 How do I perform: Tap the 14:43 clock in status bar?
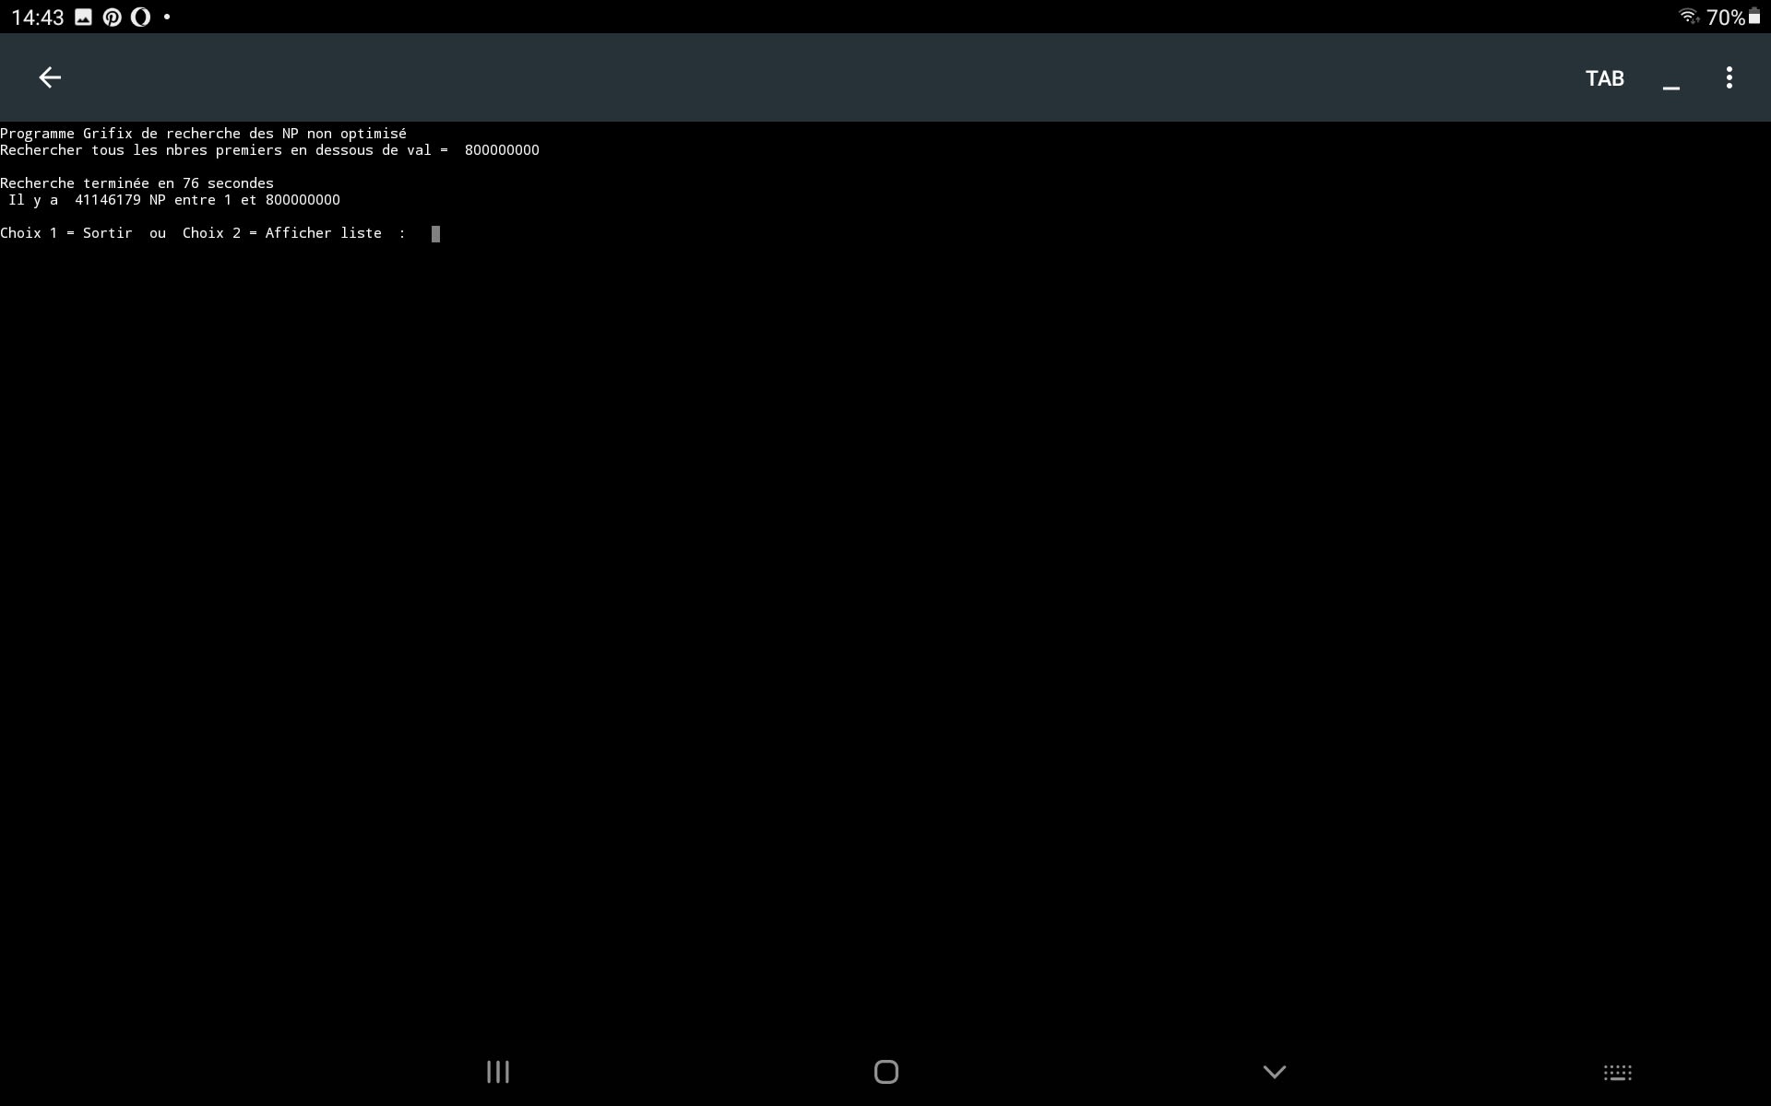coord(38,18)
